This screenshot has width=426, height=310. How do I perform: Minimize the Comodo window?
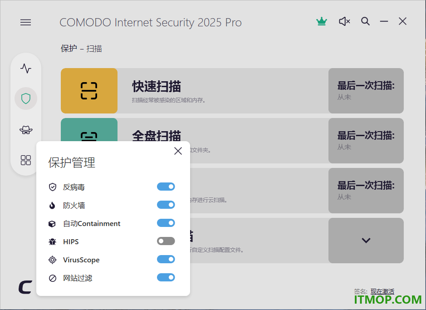point(384,21)
